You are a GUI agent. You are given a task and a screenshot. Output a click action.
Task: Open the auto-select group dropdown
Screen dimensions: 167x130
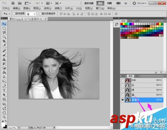pyautogui.click(x=31, y=14)
